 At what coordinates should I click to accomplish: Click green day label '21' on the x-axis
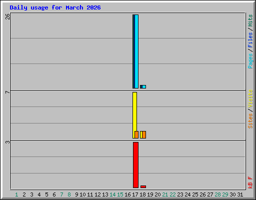165,194
